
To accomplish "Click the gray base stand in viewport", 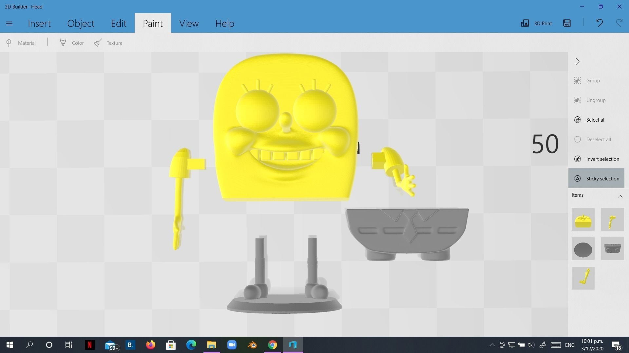I will (284, 304).
